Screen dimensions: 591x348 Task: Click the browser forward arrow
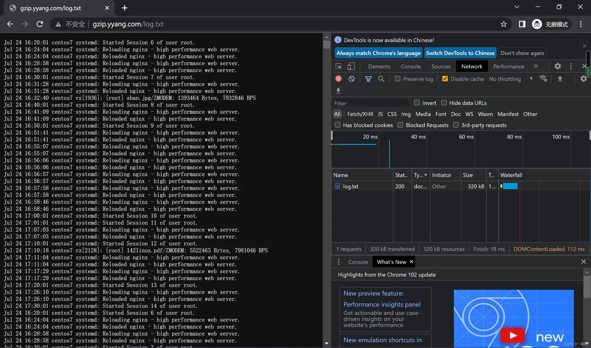[25, 24]
